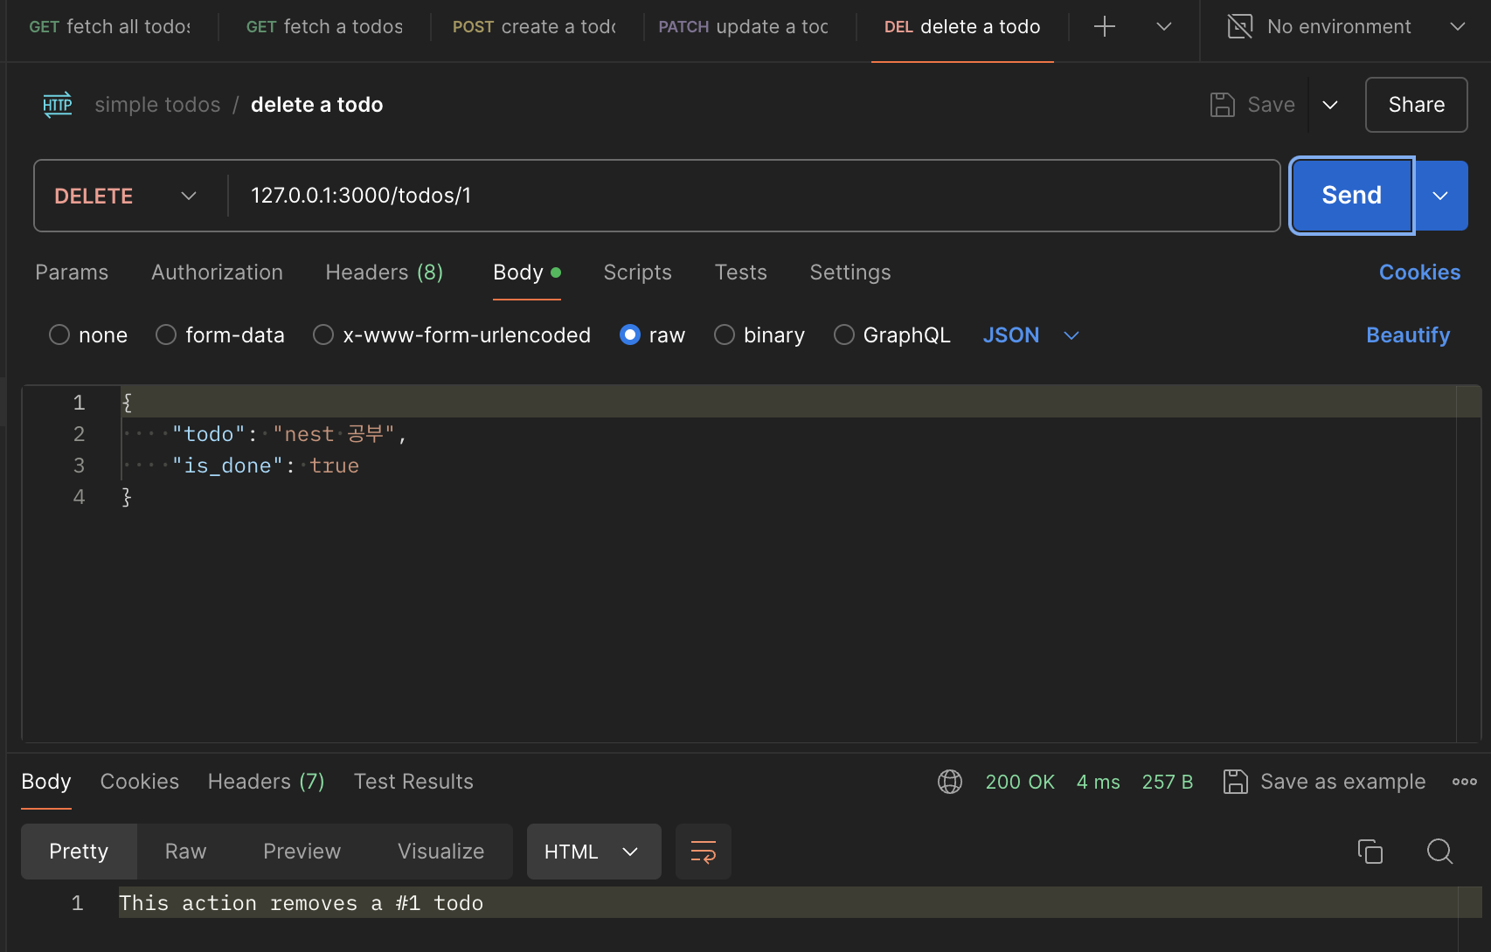Select the none body type
1491x952 pixels.
[59, 335]
